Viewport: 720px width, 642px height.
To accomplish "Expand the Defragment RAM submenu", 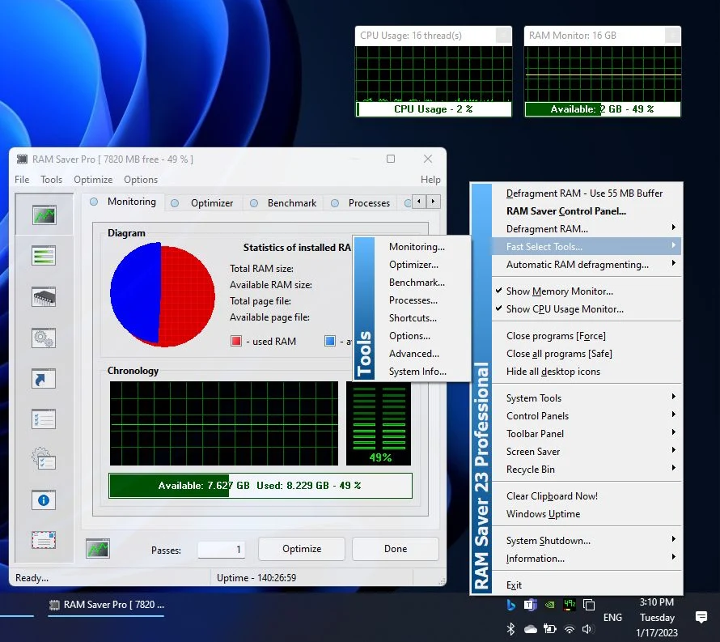I will (x=587, y=229).
